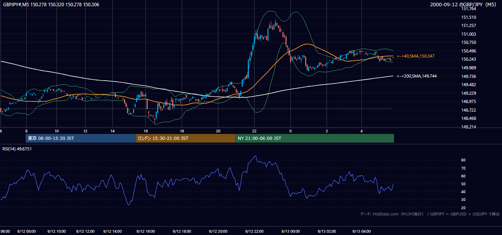
Task: Click price axis value 149.736
Action: [469, 76]
